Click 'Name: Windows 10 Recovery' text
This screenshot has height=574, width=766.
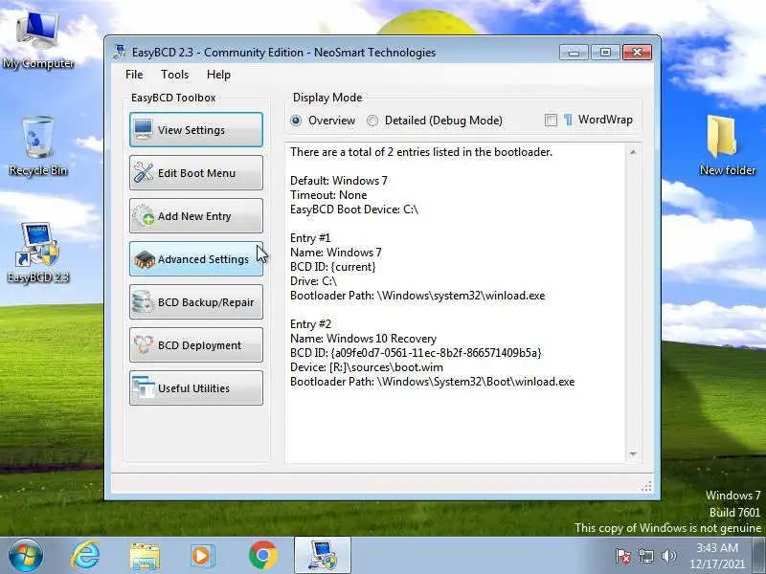(x=364, y=339)
